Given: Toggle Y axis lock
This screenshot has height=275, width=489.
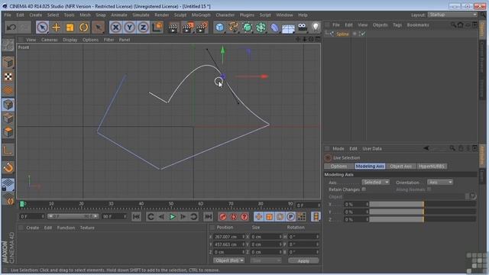Looking at the screenshot, I should click(129, 27).
